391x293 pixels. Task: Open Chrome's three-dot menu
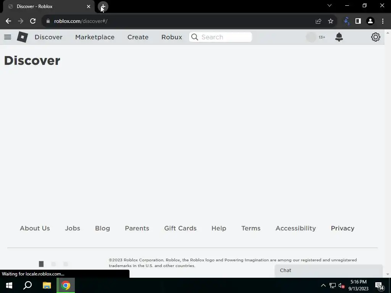(x=383, y=21)
